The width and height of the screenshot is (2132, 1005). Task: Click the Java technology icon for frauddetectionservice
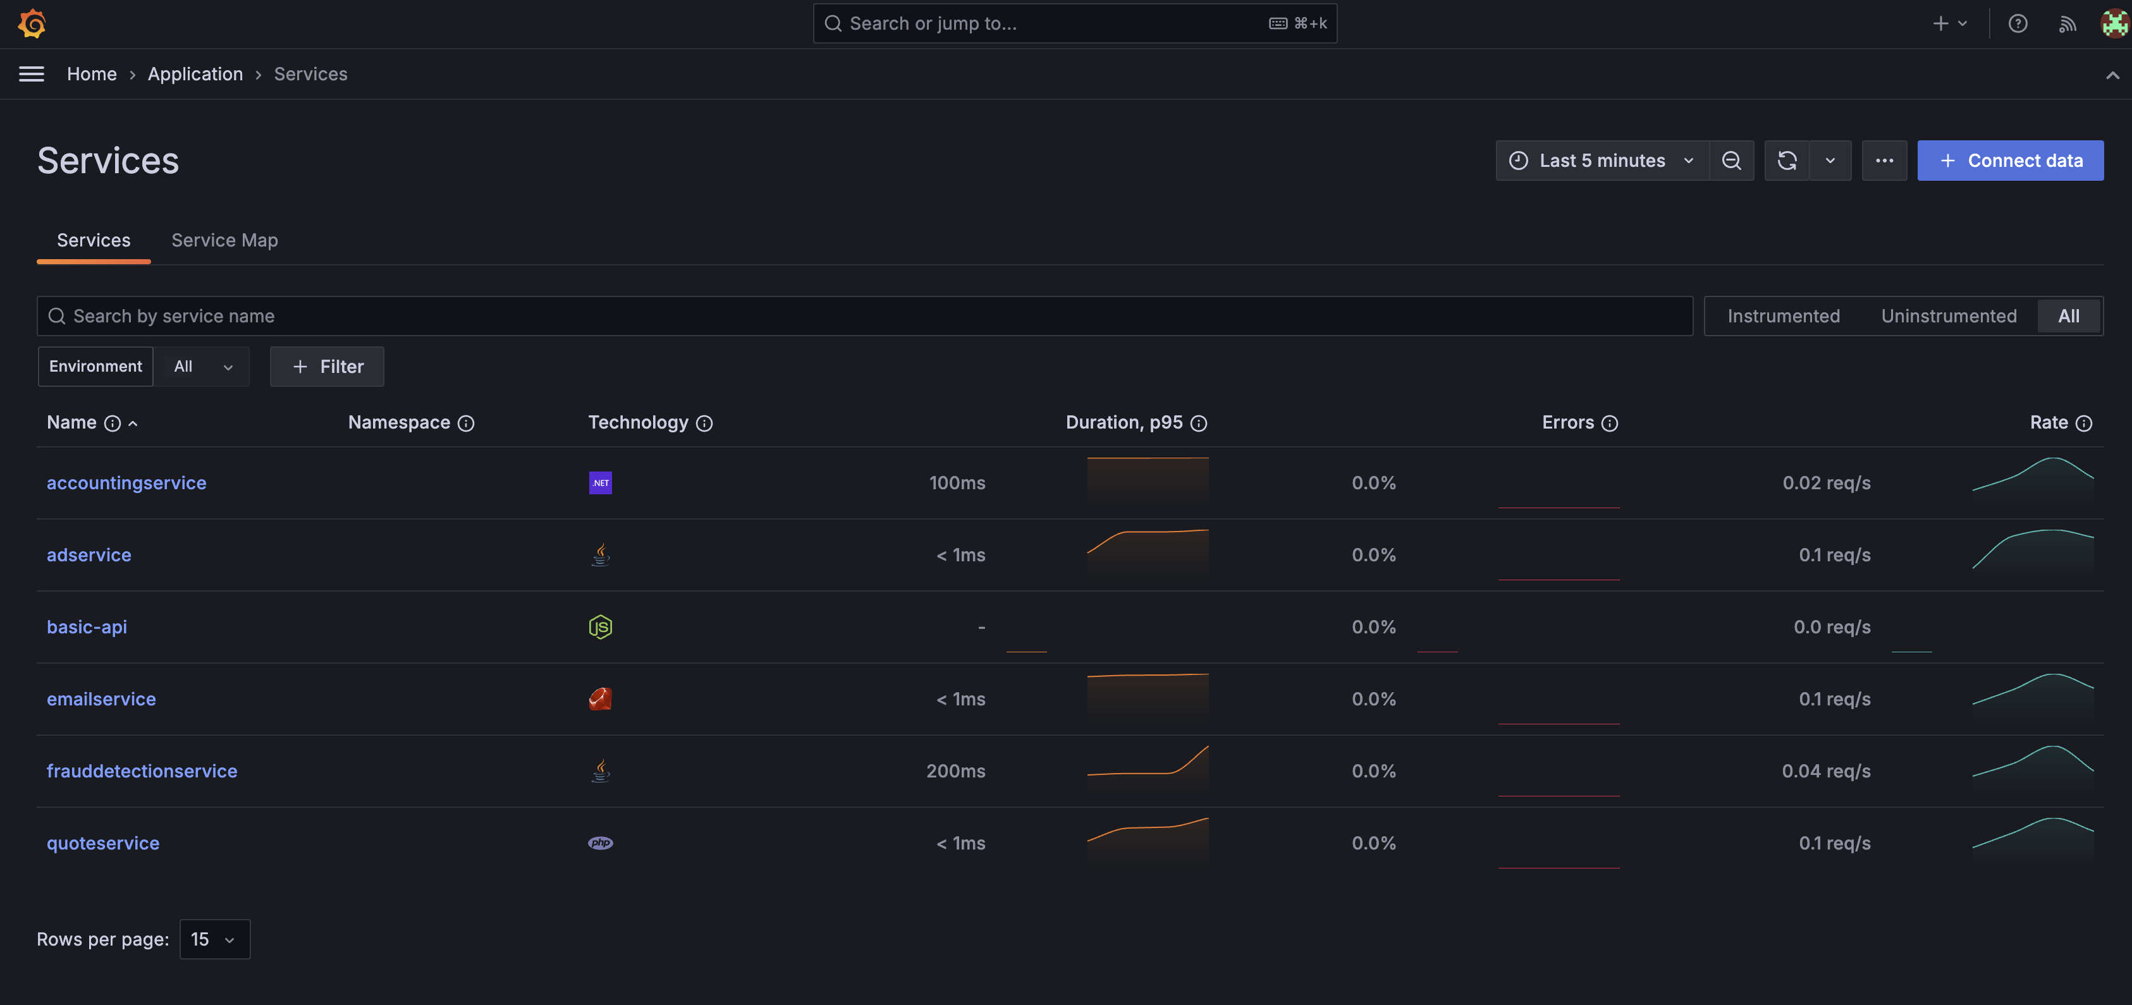[x=599, y=770]
